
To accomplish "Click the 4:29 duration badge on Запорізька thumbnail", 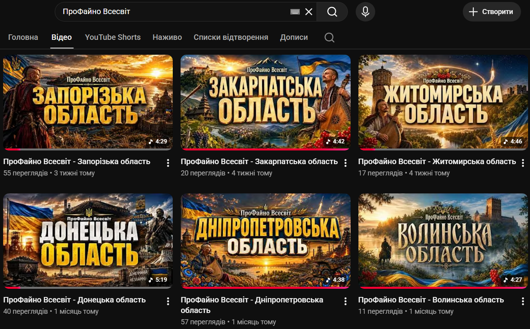I will [x=158, y=141].
